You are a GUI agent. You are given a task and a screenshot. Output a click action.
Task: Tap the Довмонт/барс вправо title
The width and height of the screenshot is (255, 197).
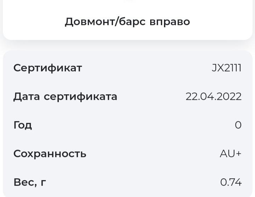pos(127,22)
